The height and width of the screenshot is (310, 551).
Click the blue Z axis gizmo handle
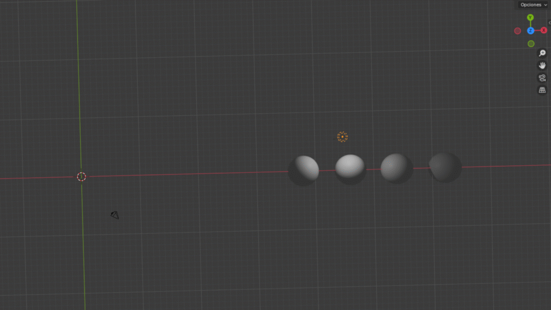[531, 31]
